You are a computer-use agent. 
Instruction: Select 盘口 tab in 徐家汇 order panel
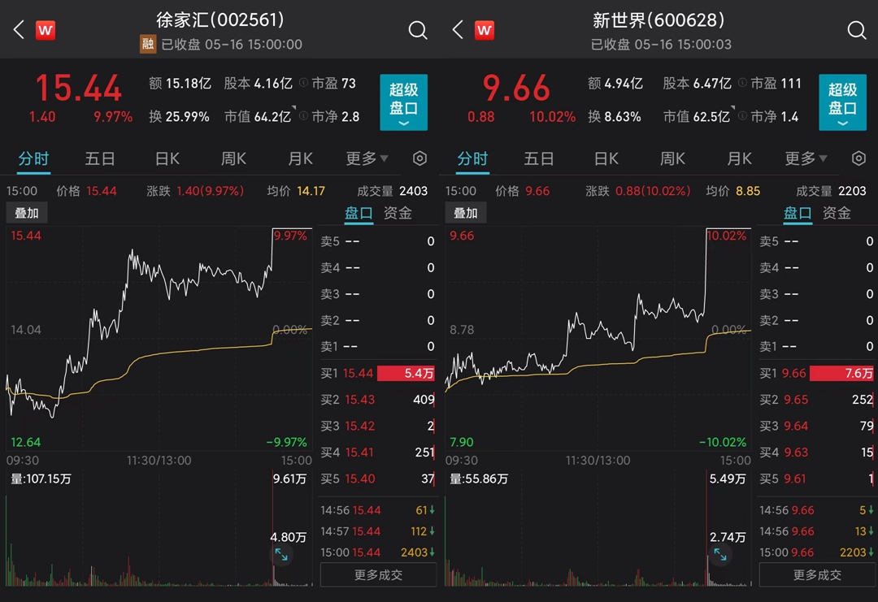coord(359,213)
